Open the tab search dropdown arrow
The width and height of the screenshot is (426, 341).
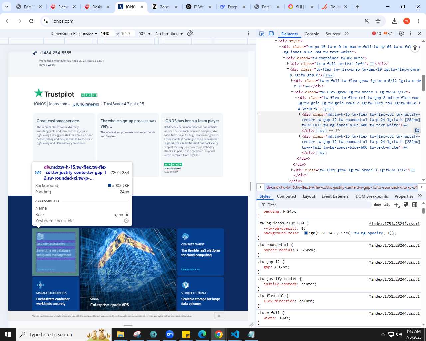point(6,7)
